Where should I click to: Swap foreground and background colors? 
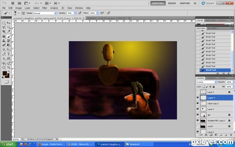9,72
